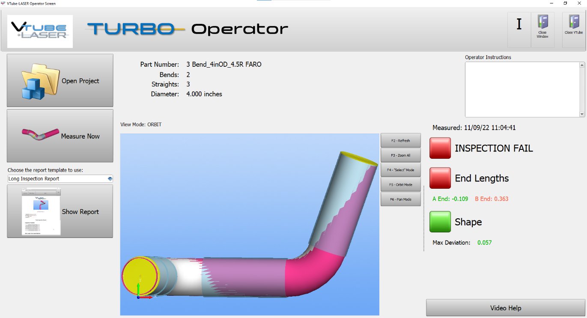
Task: Click the VTube Laser logo
Action: pos(40,31)
